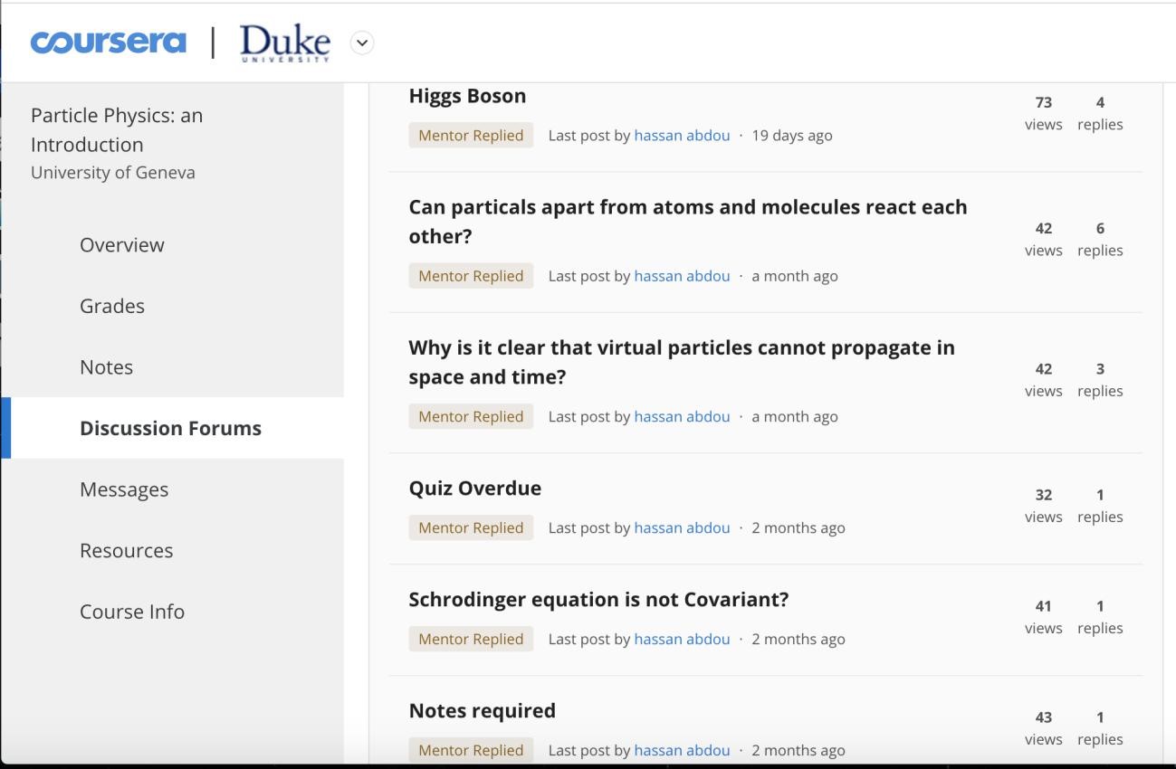View hassan abdou's profile from Higgs Boson post
This screenshot has width=1176, height=769.
pos(682,135)
